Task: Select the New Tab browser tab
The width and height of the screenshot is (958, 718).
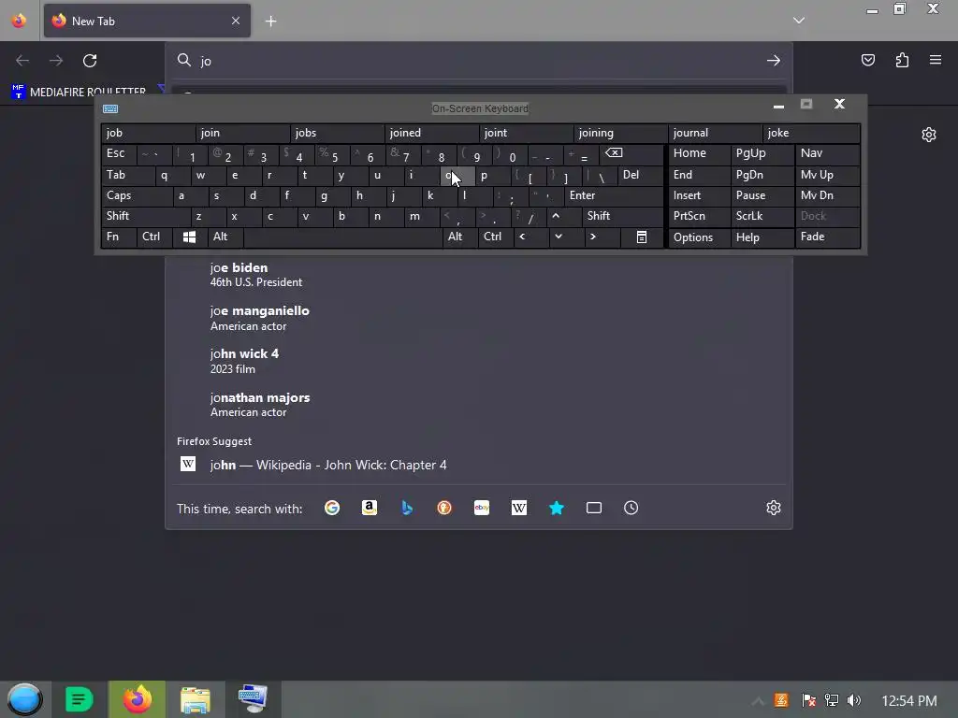Action: (147, 22)
